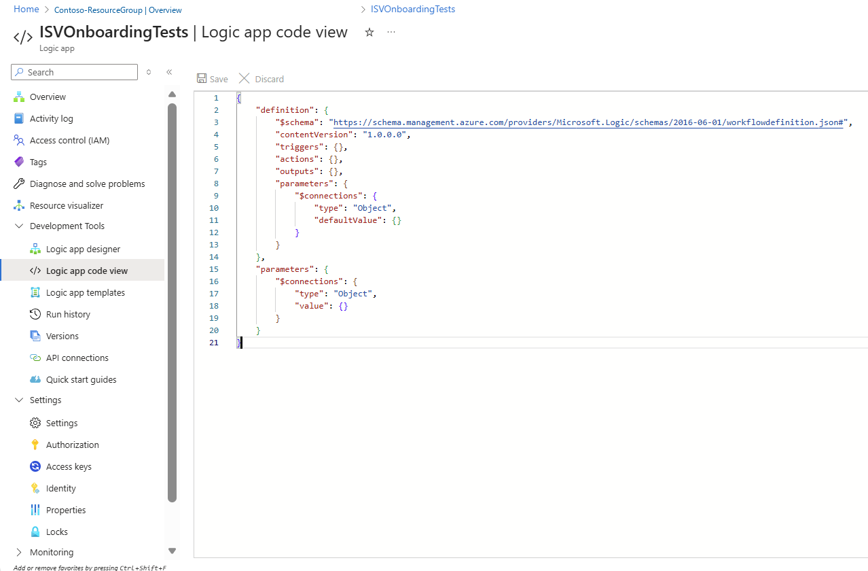This screenshot has width=868, height=571.
Task: Select Logic app designer in menu
Action: (x=82, y=249)
